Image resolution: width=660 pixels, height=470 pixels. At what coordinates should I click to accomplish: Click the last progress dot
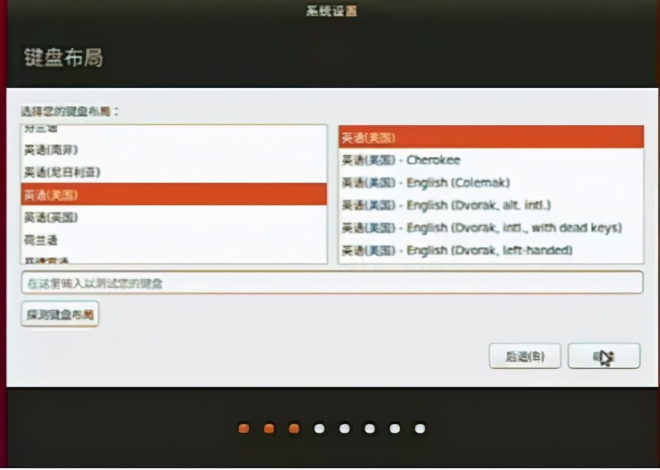(420, 428)
